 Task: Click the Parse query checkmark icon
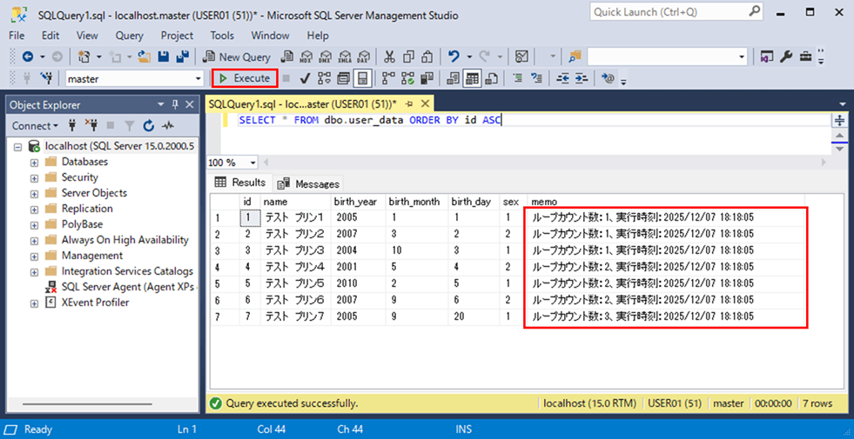click(x=306, y=78)
